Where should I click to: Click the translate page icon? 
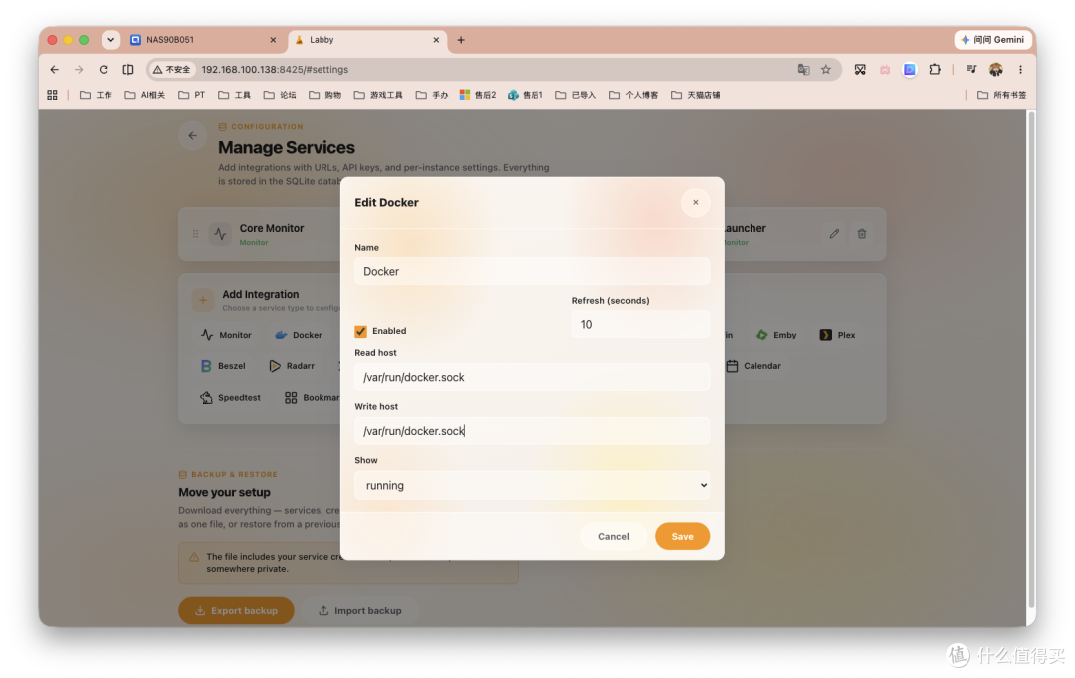(803, 70)
